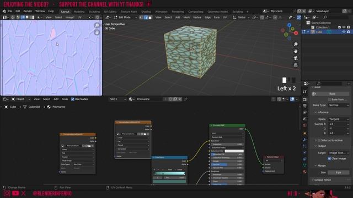Image resolution: width=353 pixels, height=198 pixels.
Task: Click the Bake button
Action: point(330,94)
